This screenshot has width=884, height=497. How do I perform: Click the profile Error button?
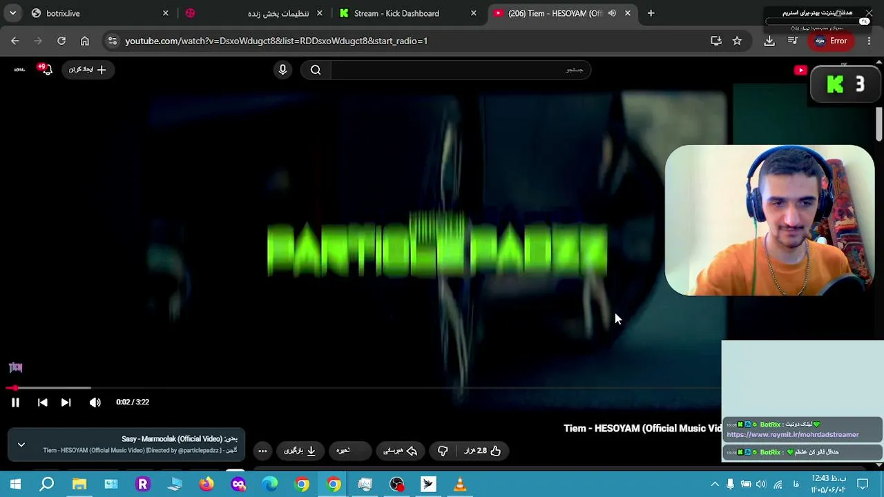click(831, 41)
